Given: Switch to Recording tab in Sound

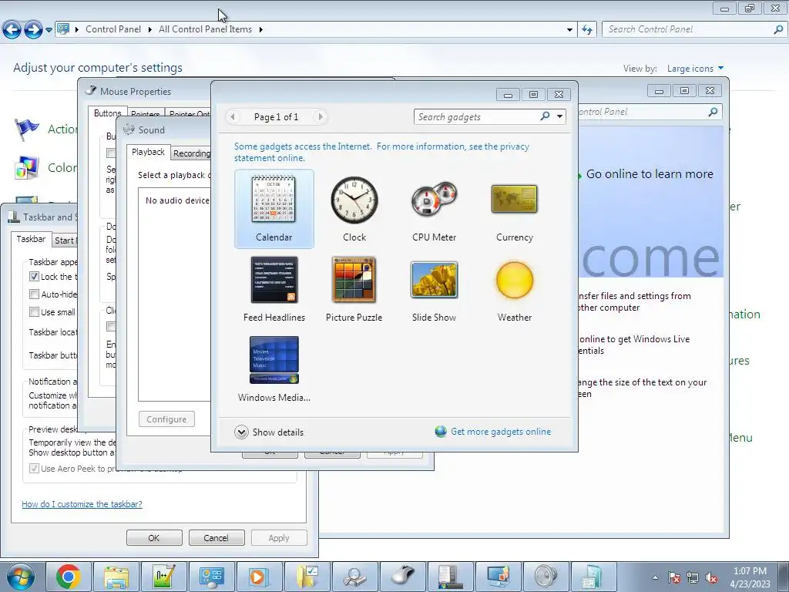Looking at the screenshot, I should coord(191,153).
